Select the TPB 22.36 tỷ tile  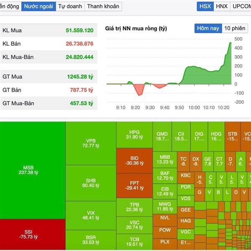(134, 207)
